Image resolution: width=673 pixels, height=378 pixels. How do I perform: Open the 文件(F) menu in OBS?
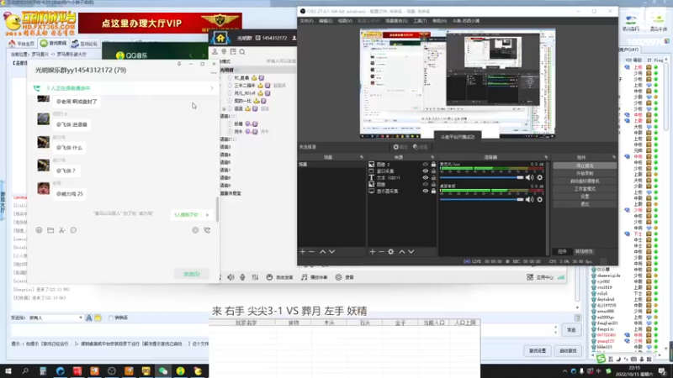coord(306,20)
